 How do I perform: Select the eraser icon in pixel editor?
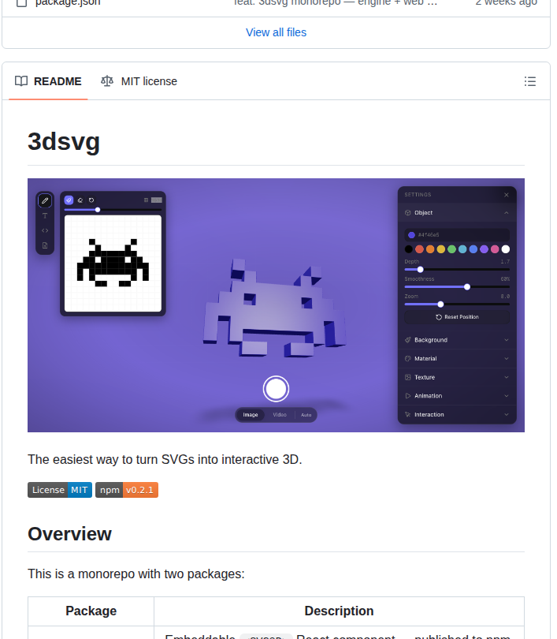point(80,200)
